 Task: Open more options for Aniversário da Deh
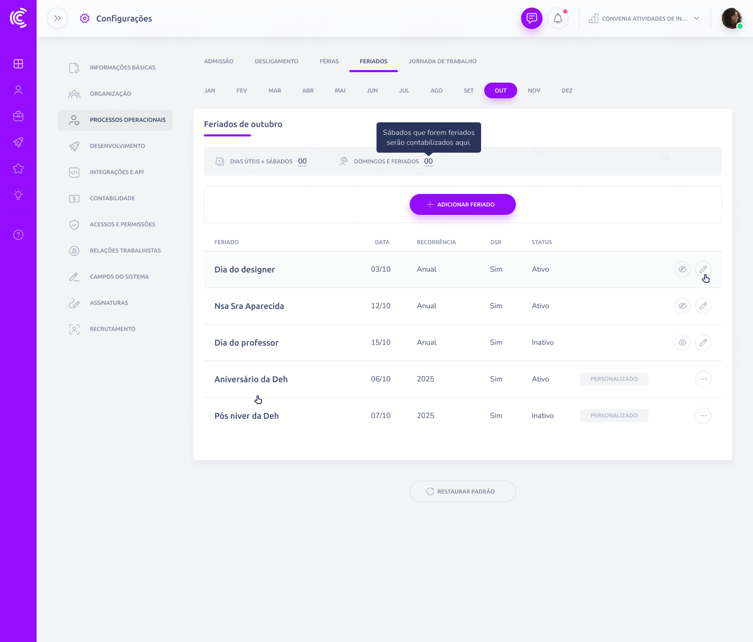(703, 379)
